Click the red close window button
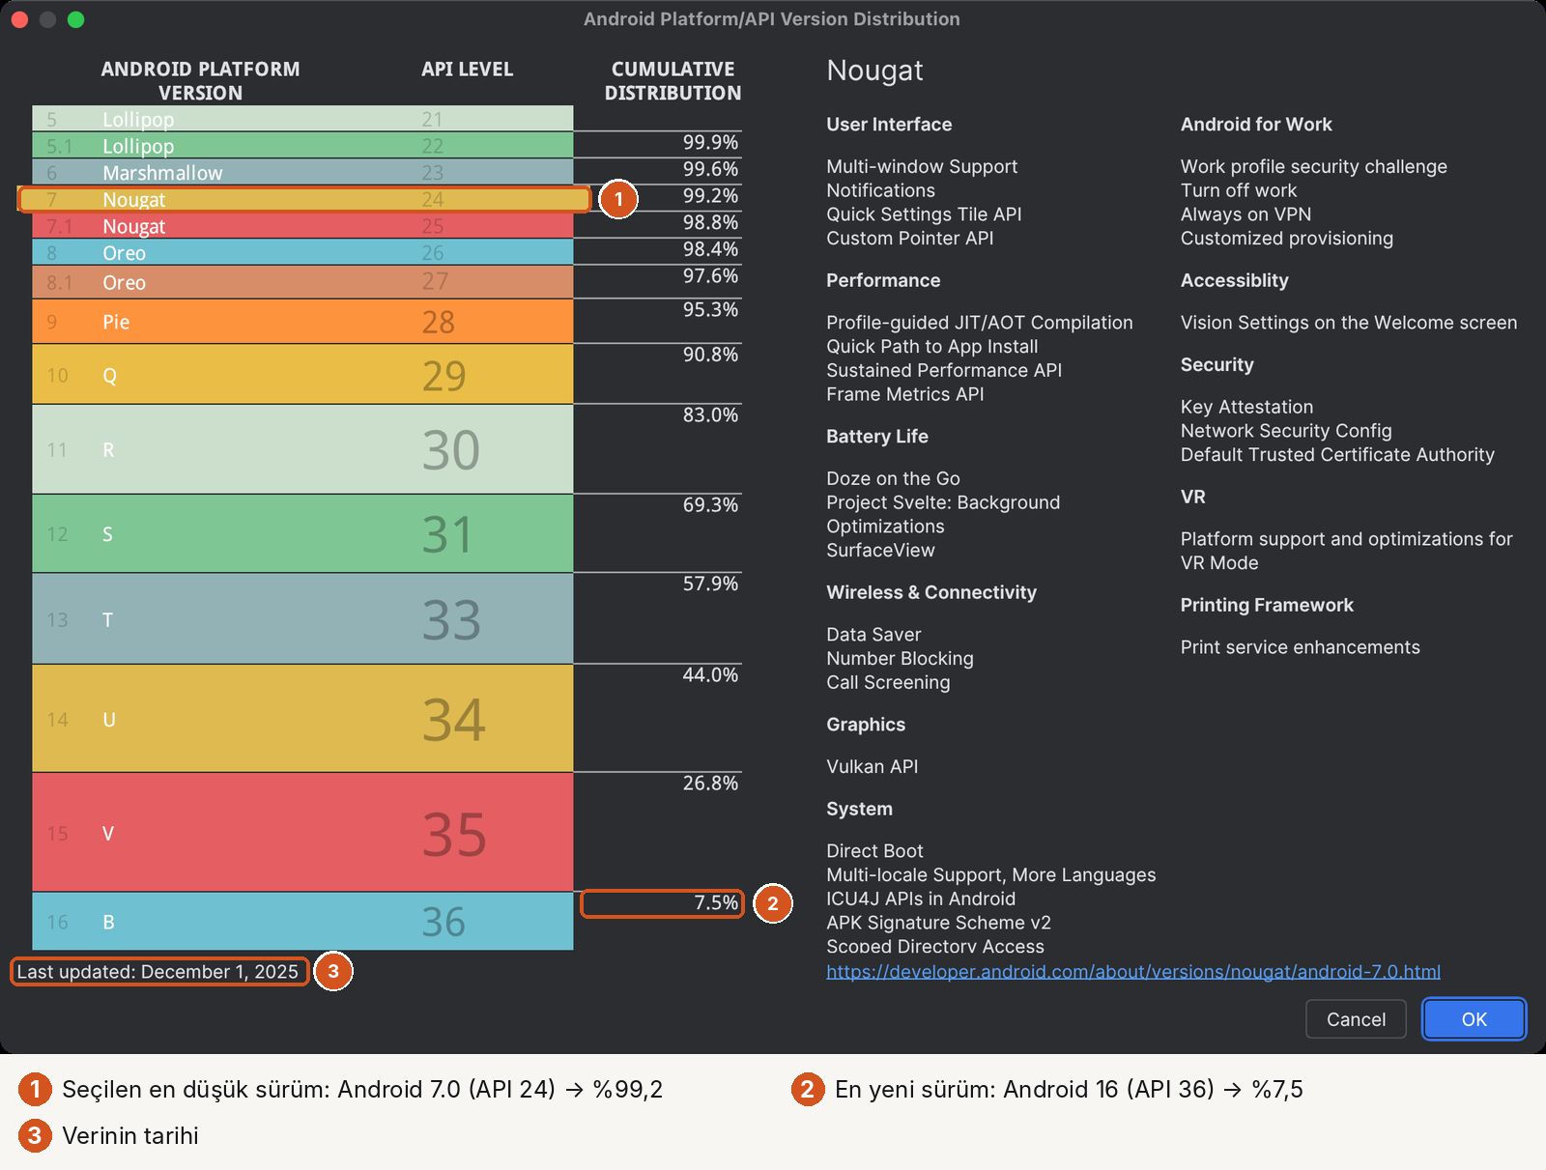Image resolution: width=1546 pixels, height=1170 pixels. (19, 19)
